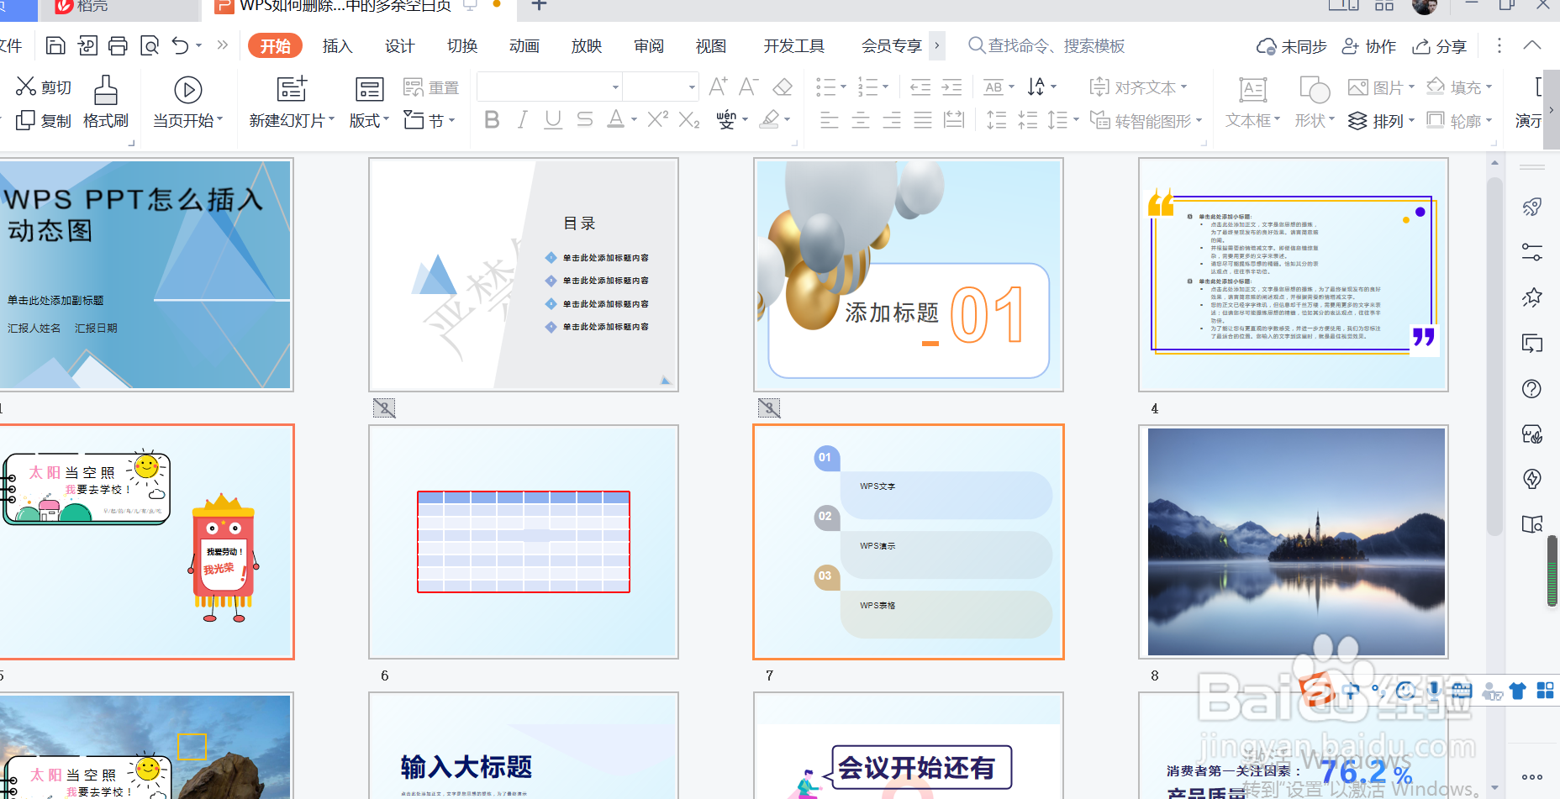This screenshot has width=1560, height=799.
Task: Open the Start (开始) ribbon tab
Action: coord(275,45)
